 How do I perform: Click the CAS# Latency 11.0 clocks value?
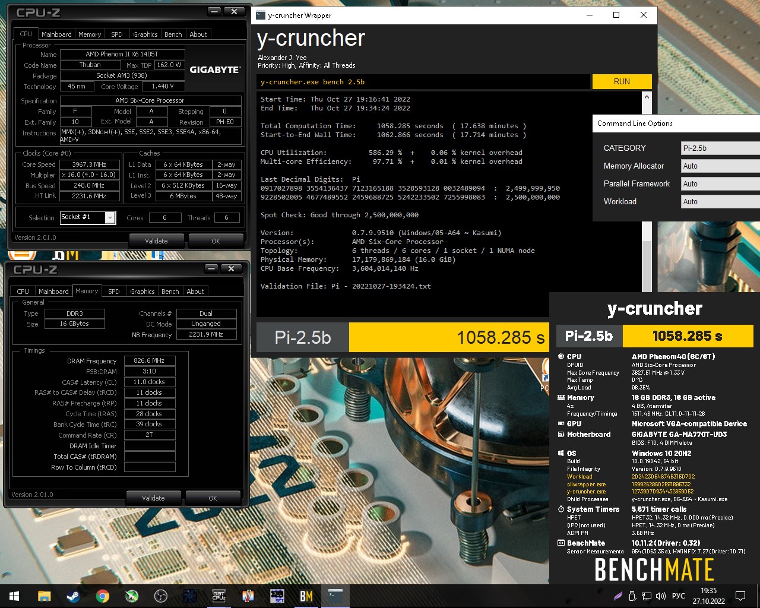pyautogui.click(x=150, y=382)
